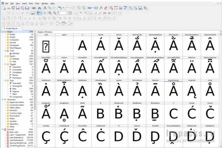This screenshot has height=148, width=222.
Task: Open the dropdown of the page icon in bottom toolbar
Action: [60, 23]
